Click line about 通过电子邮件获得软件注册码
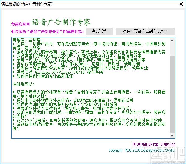Image resolution: width=186 pixels, height=164 pixels. tap(73, 100)
